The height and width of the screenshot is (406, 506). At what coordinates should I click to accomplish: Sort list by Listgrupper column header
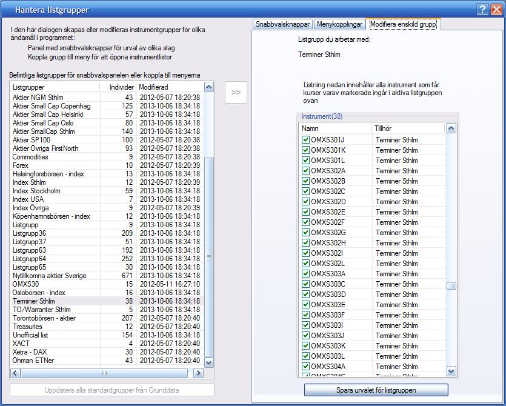tap(58, 87)
